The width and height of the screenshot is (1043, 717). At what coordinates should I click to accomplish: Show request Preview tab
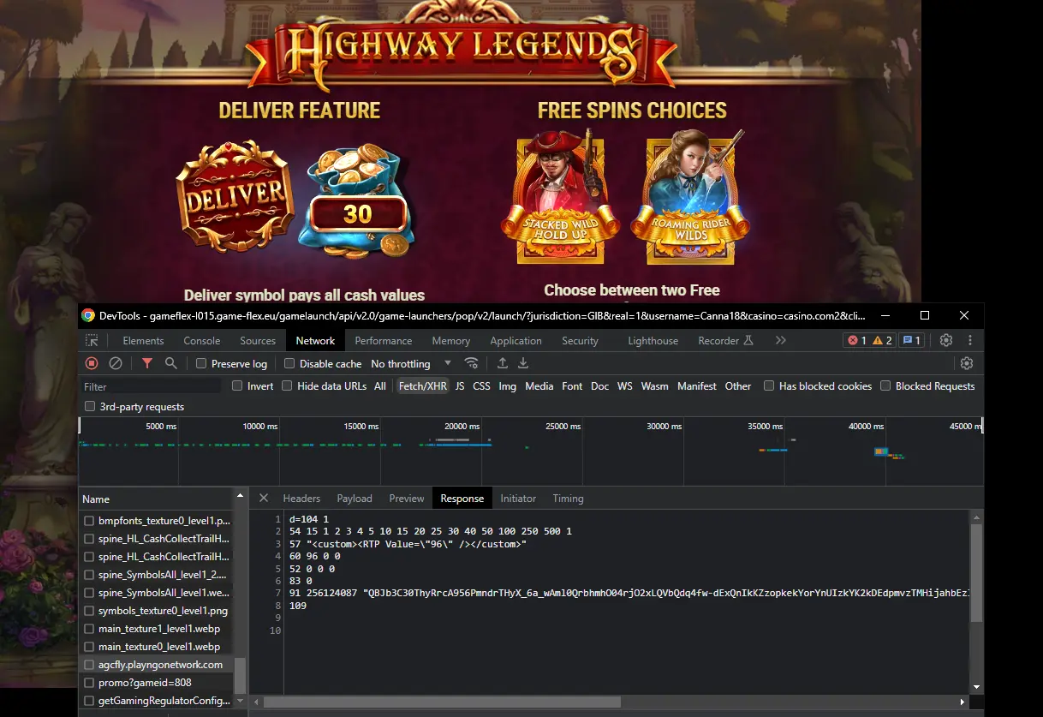pyautogui.click(x=407, y=499)
